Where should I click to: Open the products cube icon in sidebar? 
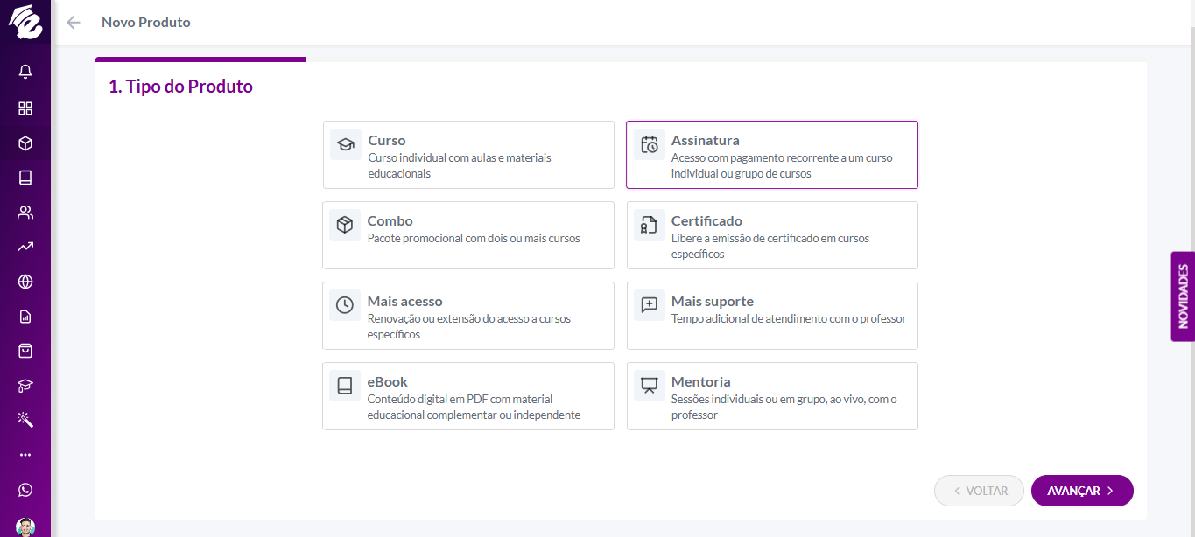(25, 143)
